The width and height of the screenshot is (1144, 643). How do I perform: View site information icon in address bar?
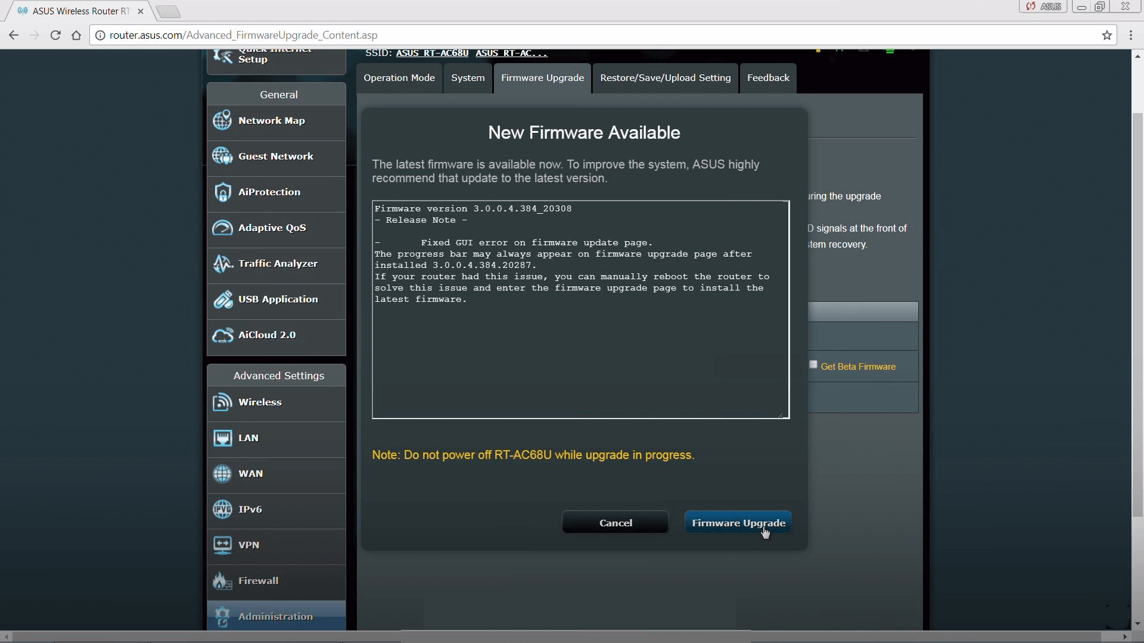pos(100,35)
